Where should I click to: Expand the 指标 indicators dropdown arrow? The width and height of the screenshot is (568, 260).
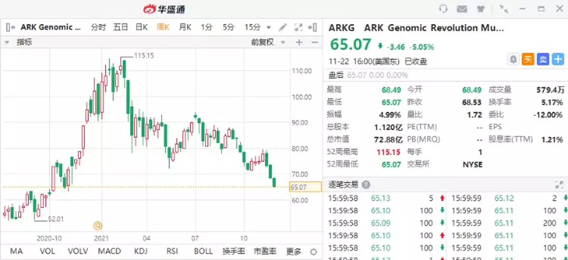tap(7, 42)
